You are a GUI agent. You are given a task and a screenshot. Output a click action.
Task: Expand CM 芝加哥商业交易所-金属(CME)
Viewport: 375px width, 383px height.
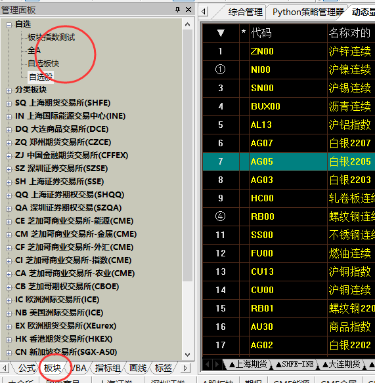tap(9, 235)
